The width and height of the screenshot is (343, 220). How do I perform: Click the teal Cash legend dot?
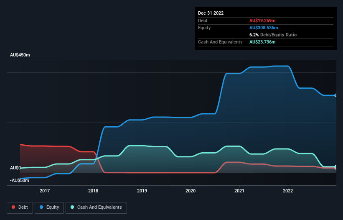tap(72, 207)
